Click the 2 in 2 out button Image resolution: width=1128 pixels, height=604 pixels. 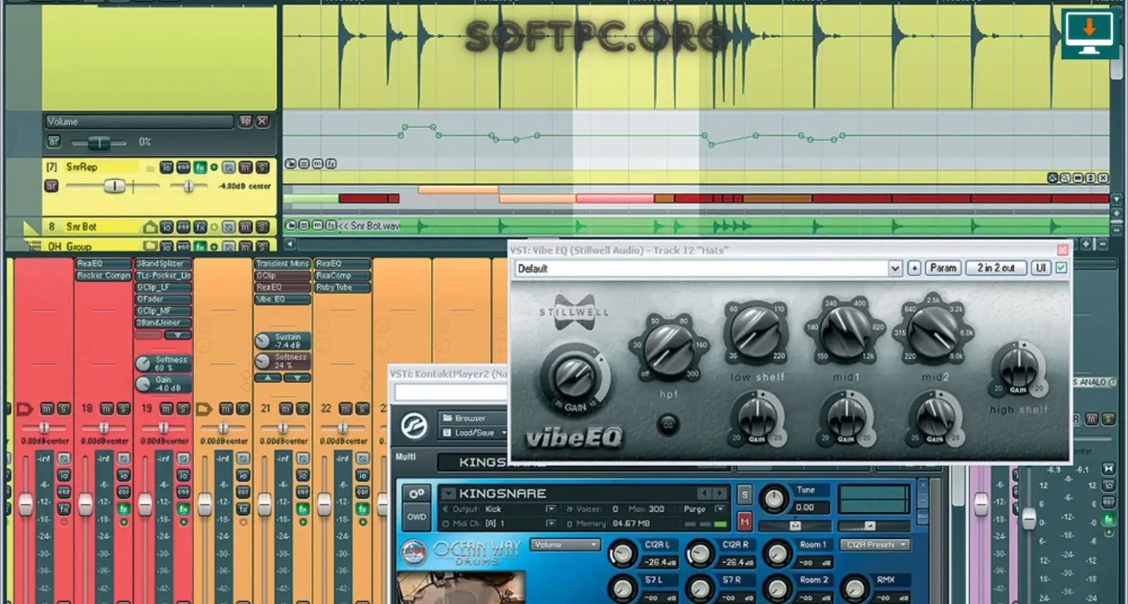[995, 268]
